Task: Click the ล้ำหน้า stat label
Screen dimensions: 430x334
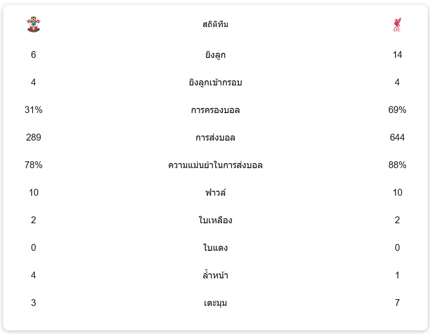Action: [x=215, y=276]
